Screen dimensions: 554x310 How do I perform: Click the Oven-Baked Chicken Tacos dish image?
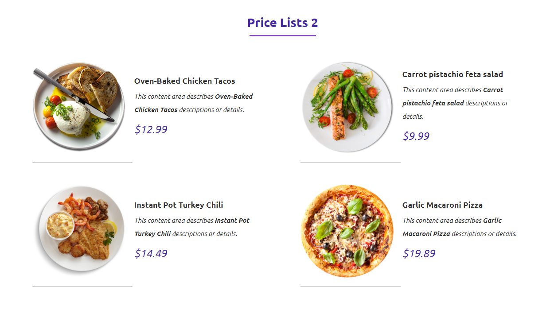[78, 107]
